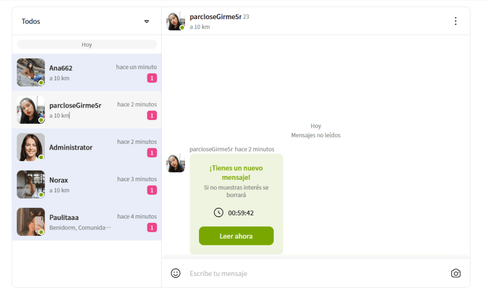
Task: Click Norax's unread message badge
Action: [x=152, y=190]
